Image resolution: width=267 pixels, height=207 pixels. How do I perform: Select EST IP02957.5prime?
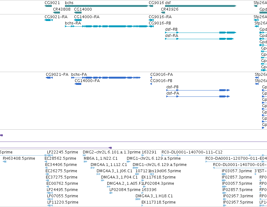pos(225,205)
